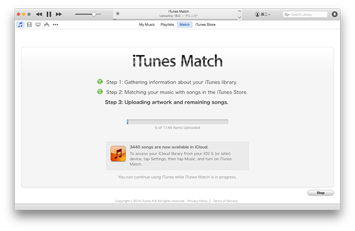Click the Step 2 green checkmark
The width and height of the screenshot is (355, 231).
click(100, 92)
